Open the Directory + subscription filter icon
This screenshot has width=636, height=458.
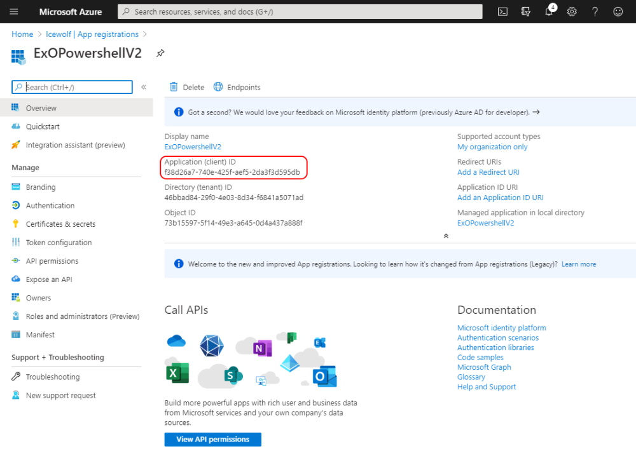pyautogui.click(x=526, y=11)
